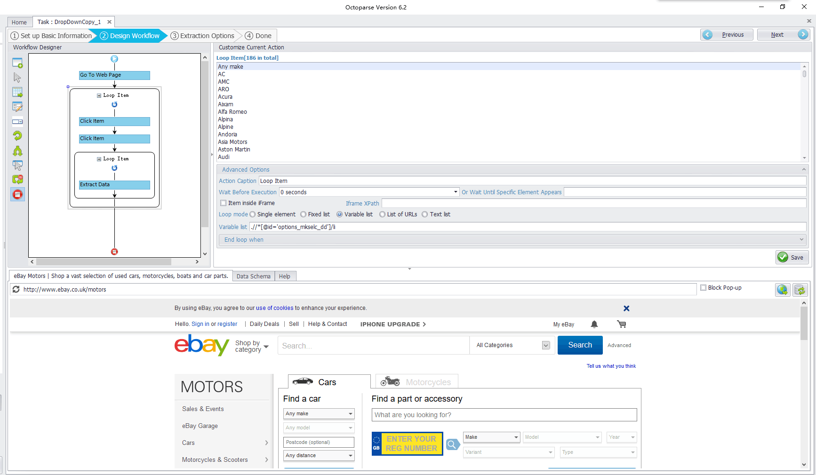Open the use of cookies link
This screenshot has height=475, width=816.
coord(274,308)
